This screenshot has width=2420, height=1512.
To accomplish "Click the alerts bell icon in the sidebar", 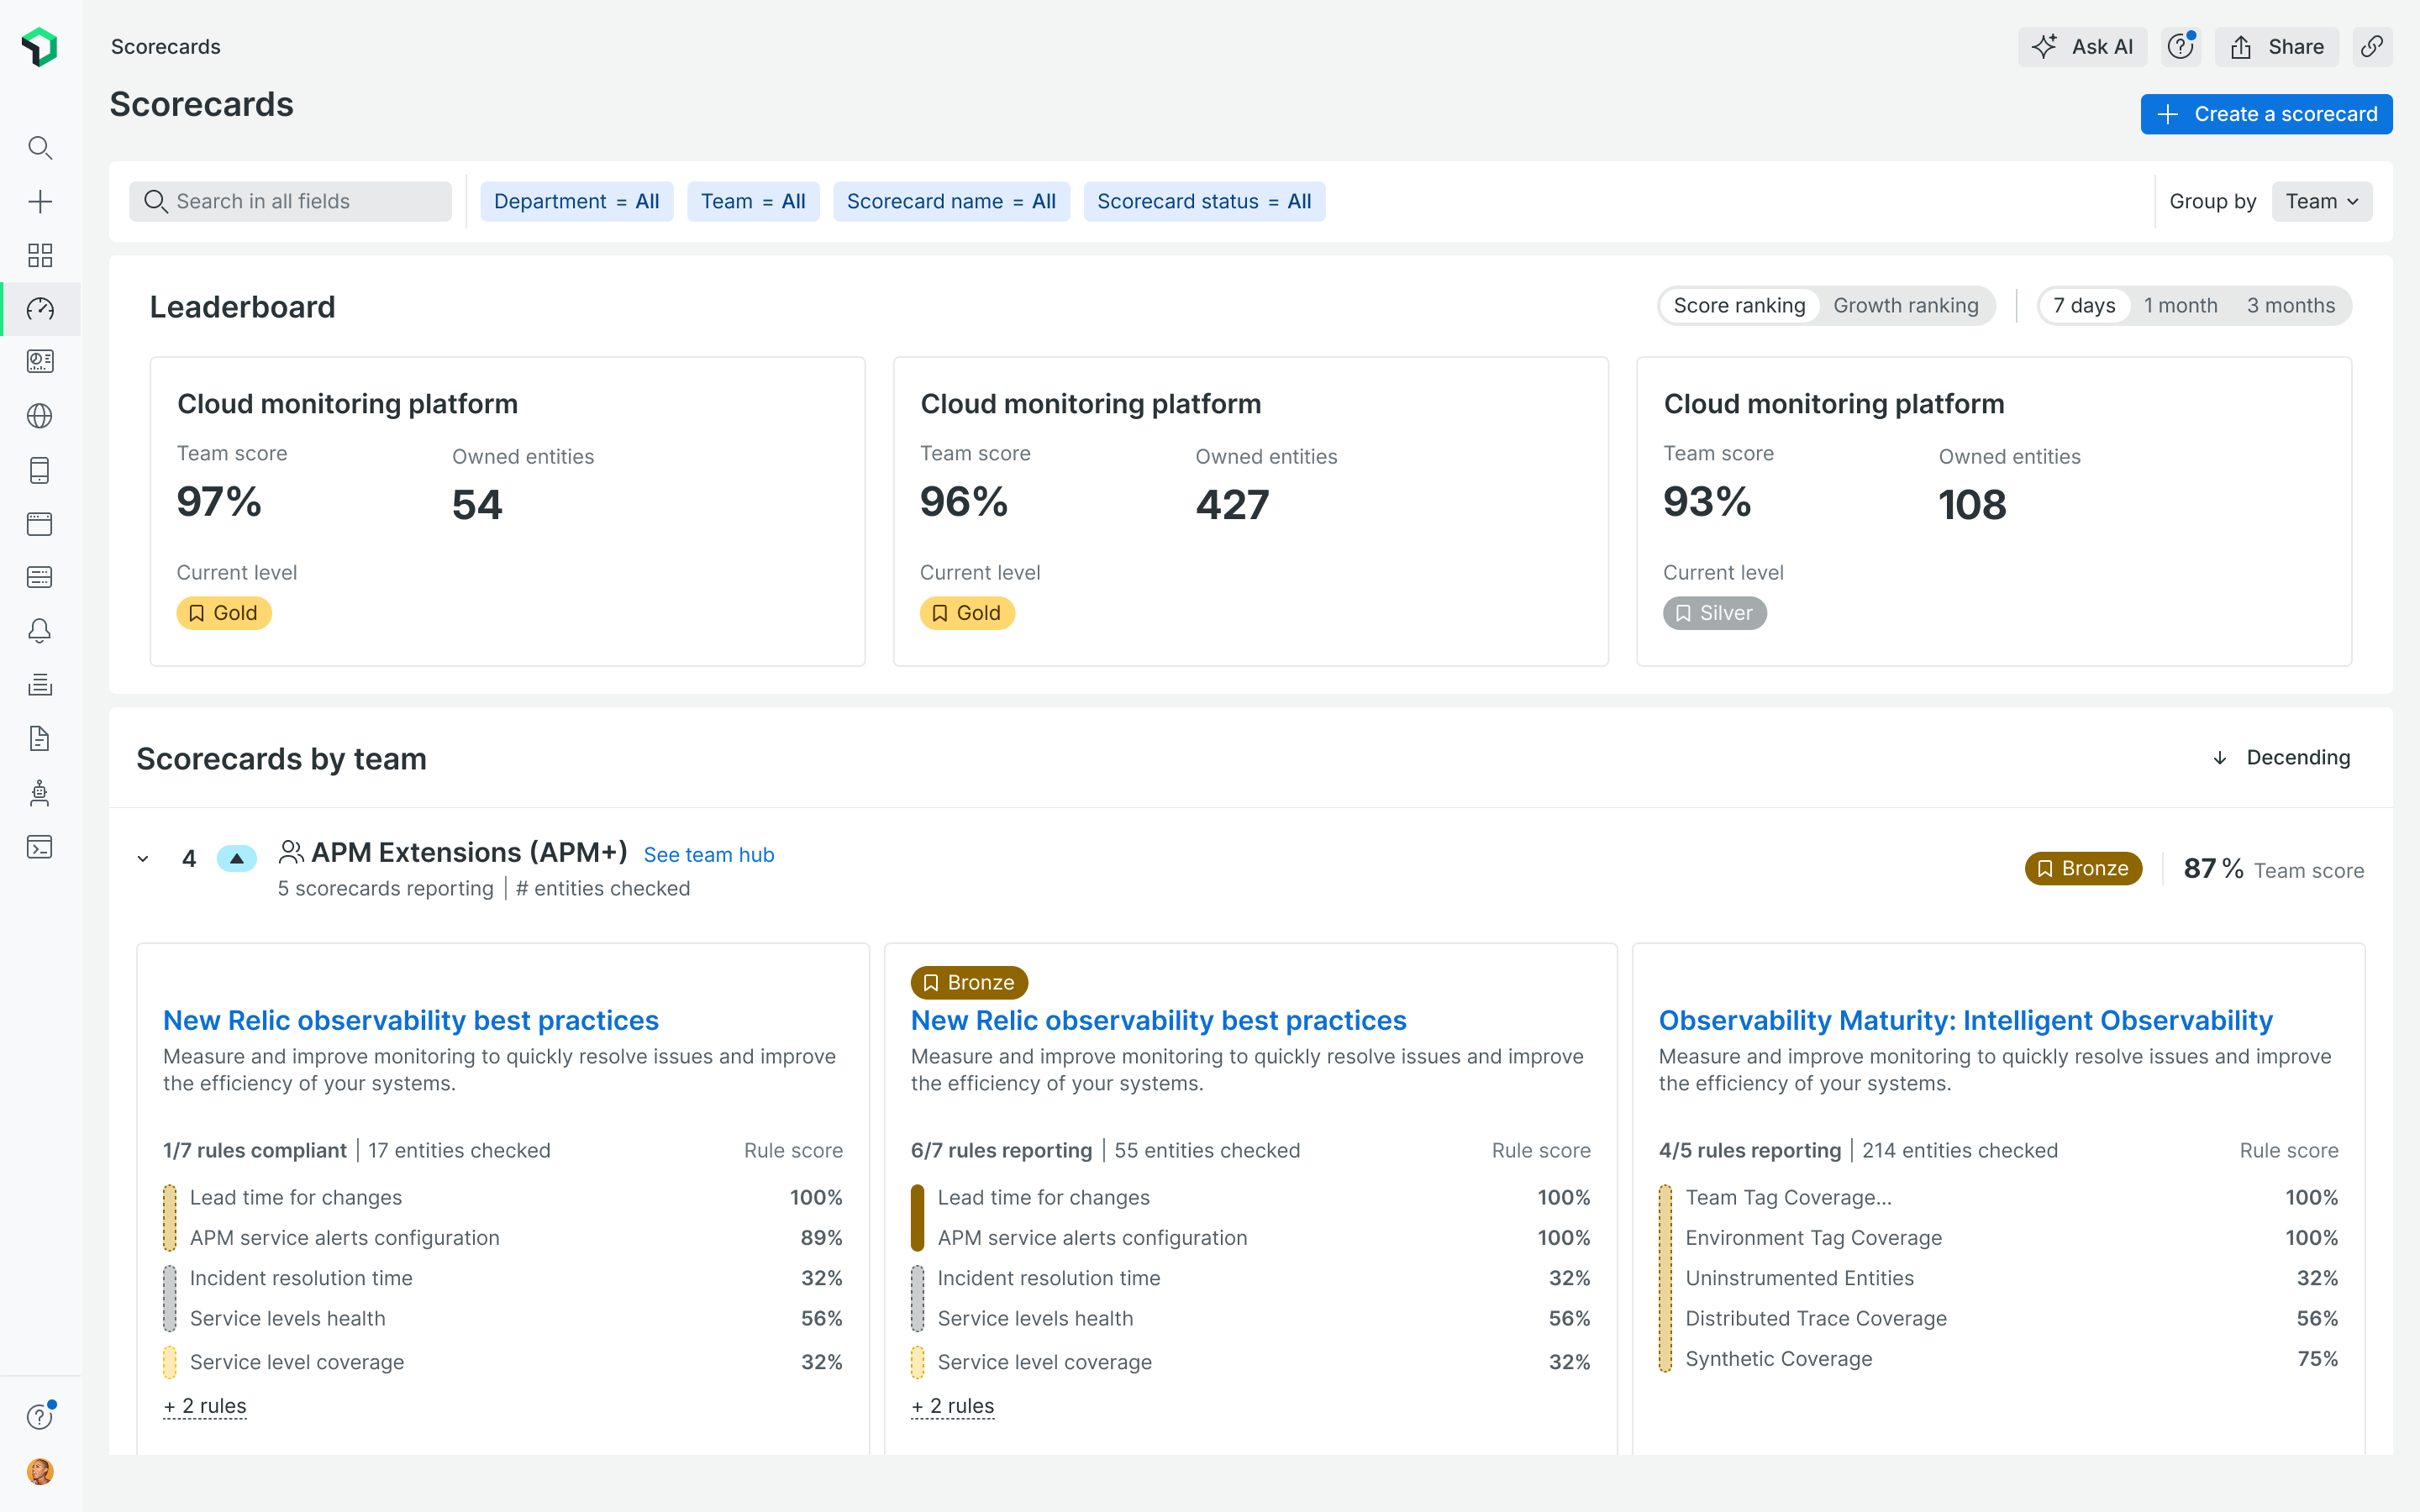I will click(40, 631).
